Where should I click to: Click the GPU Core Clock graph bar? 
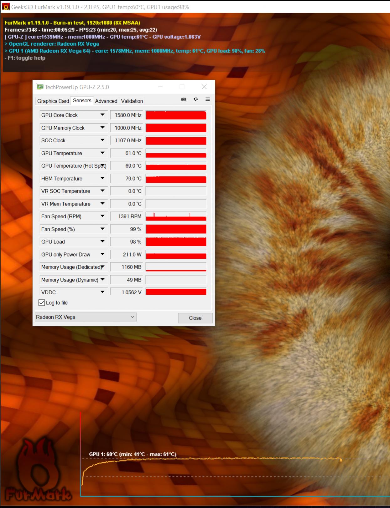[176, 115]
